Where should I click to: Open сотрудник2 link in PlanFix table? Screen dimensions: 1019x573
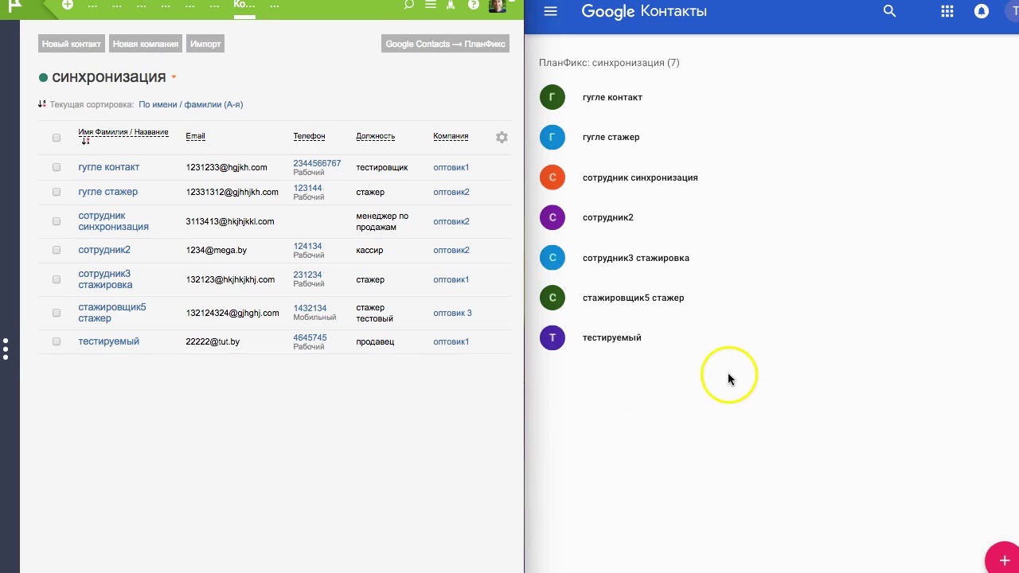[104, 250]
